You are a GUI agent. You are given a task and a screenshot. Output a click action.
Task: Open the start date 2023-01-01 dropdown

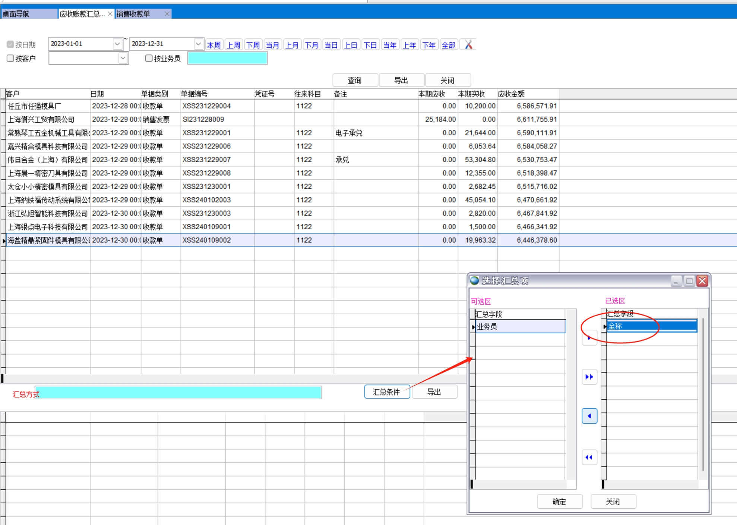coord(117,44)
